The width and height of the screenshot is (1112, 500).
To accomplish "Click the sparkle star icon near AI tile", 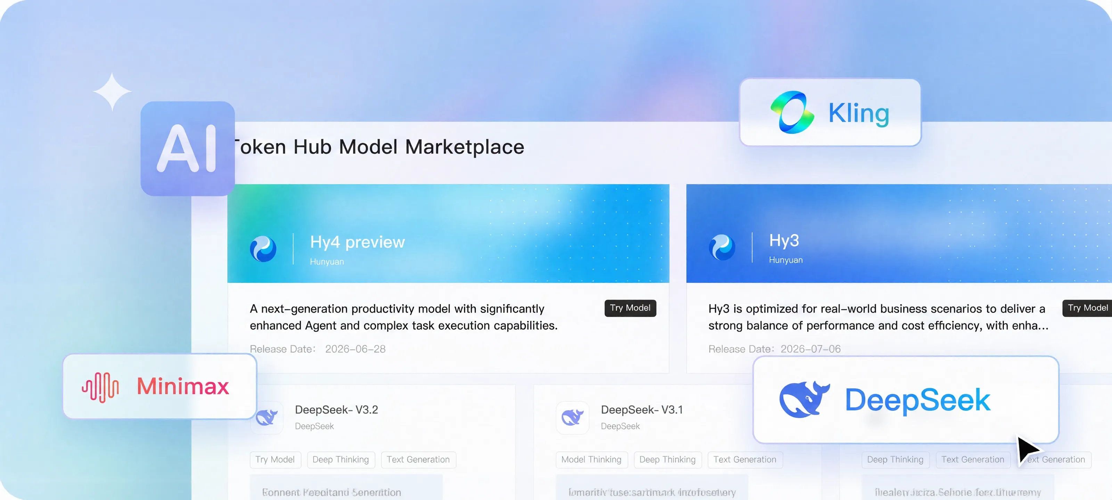I will 112,91.
